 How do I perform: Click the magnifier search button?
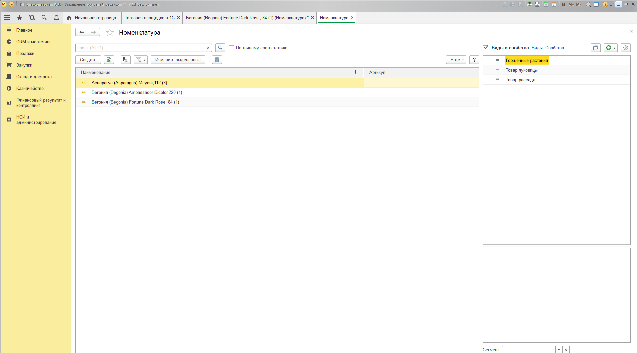[220, 48]
